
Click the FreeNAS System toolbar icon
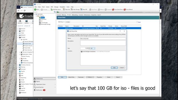click(27, 22)
